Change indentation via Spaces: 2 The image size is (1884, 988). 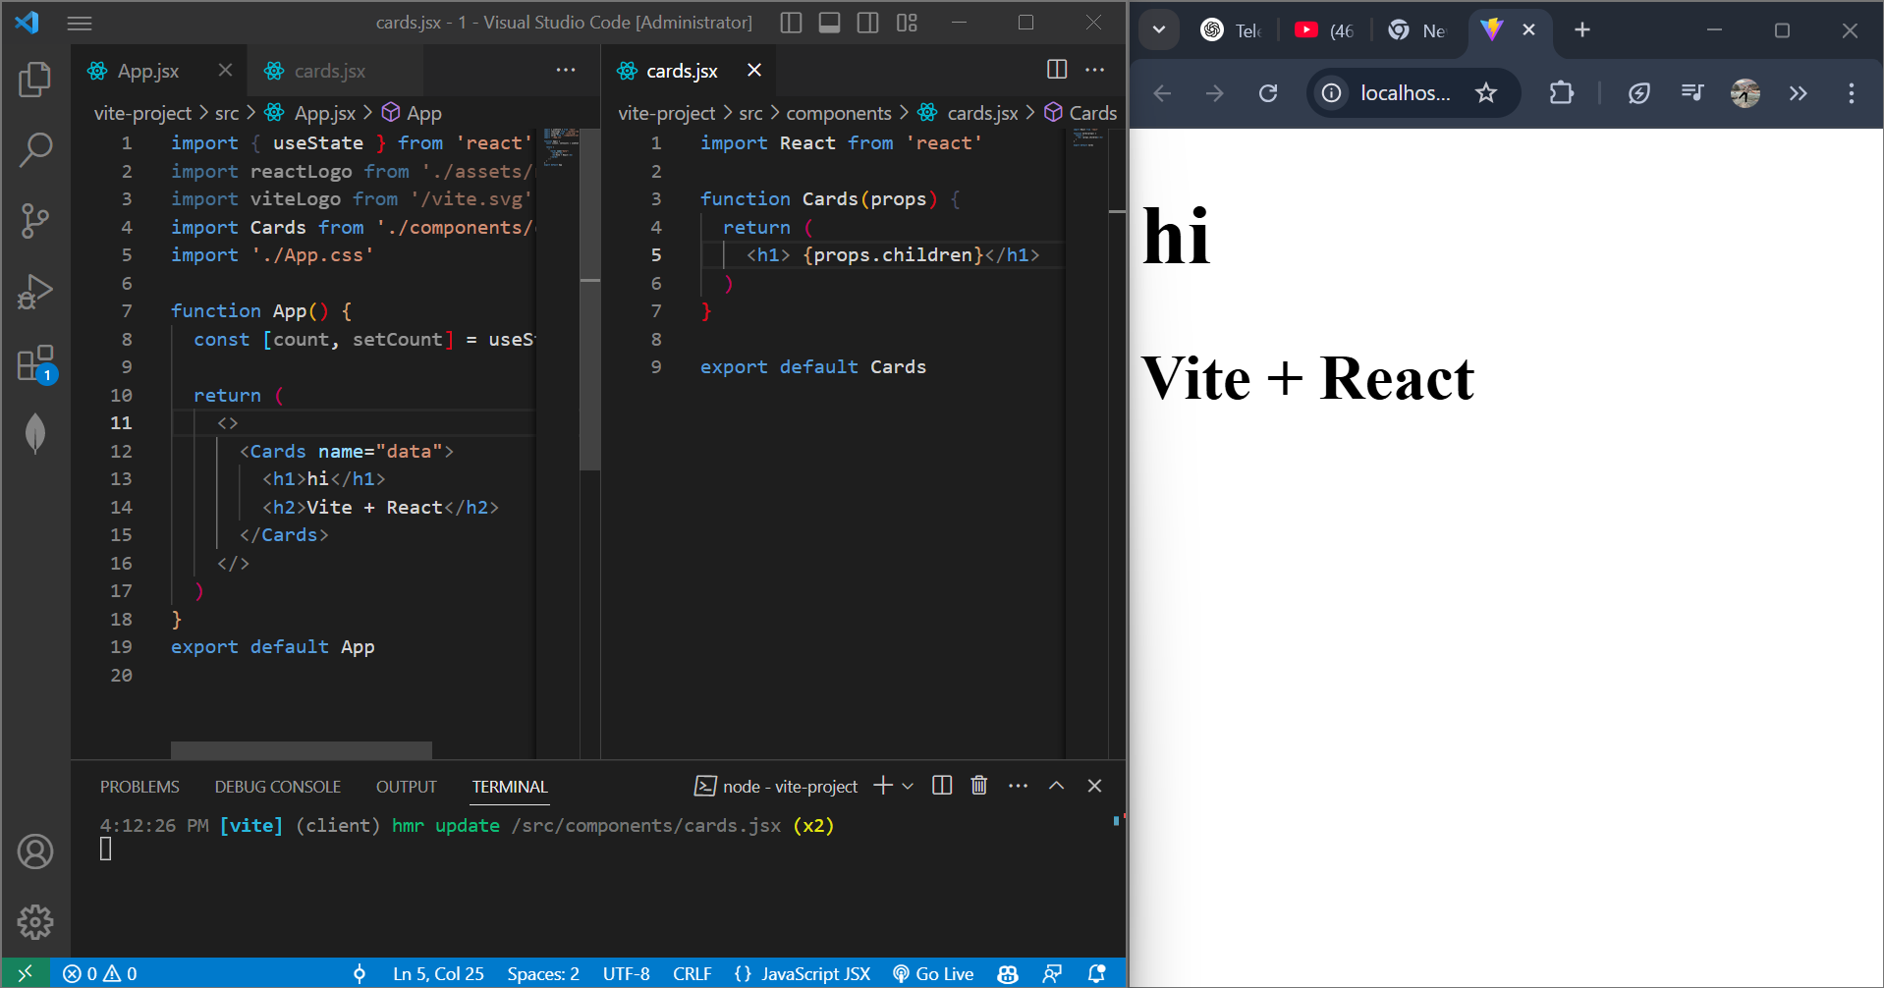pos(543,973)
